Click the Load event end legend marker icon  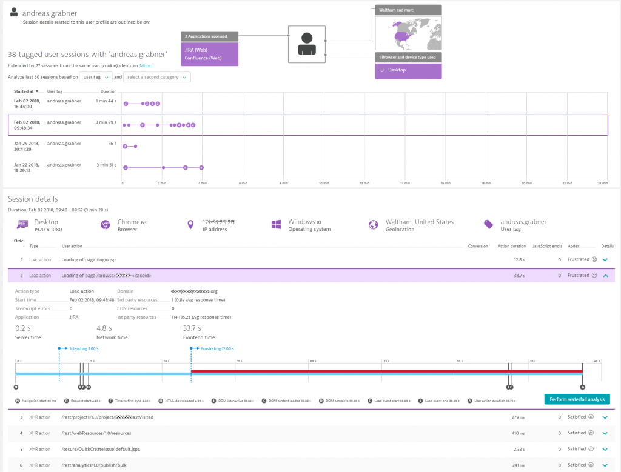[421, 401]
